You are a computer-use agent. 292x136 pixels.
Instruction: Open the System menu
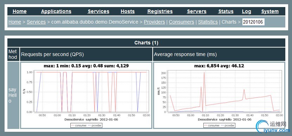(x=270, y=11)
